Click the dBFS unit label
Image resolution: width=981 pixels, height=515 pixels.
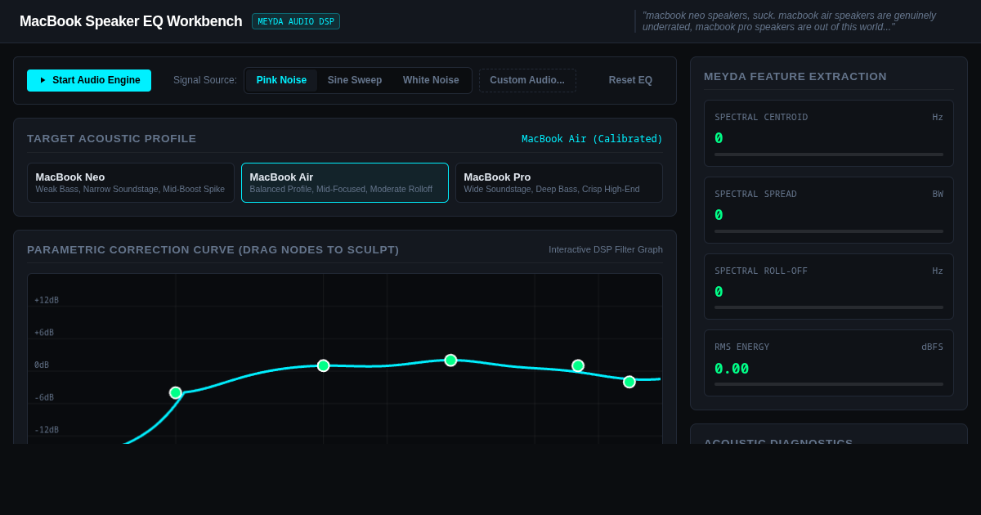click(932, 347)
